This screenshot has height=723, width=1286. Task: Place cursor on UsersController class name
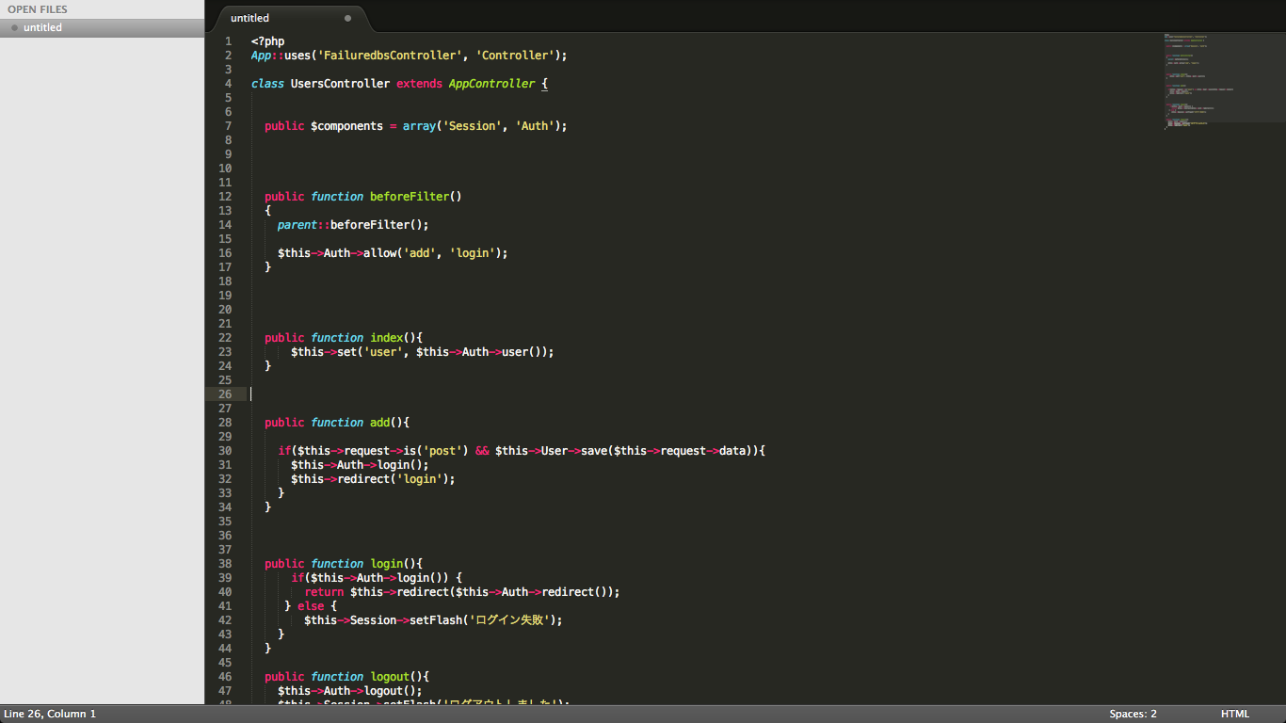click(x=340, y=84)
